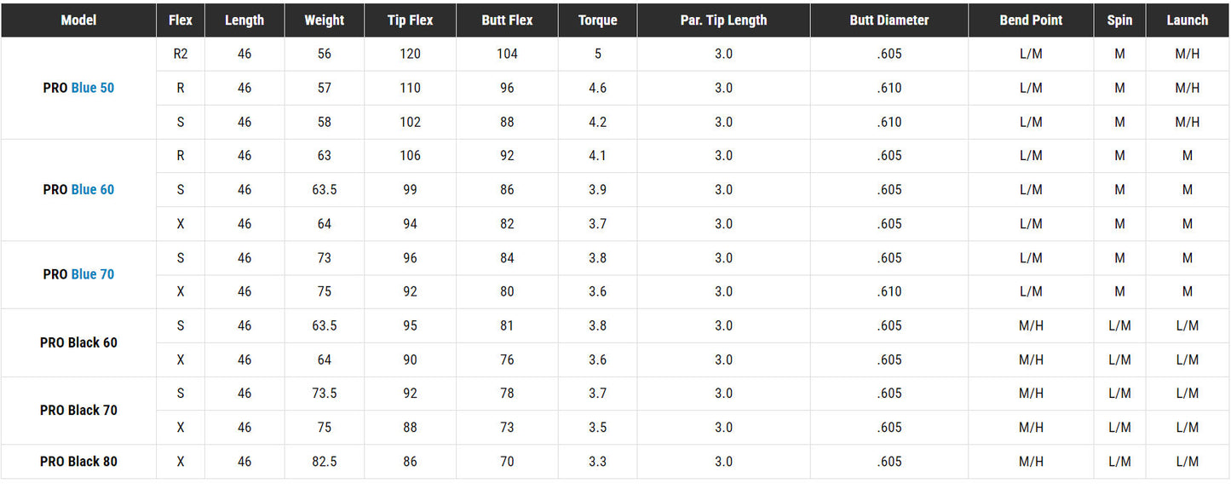
Task: Click the R2 flex cell
Action: (181, 54)
